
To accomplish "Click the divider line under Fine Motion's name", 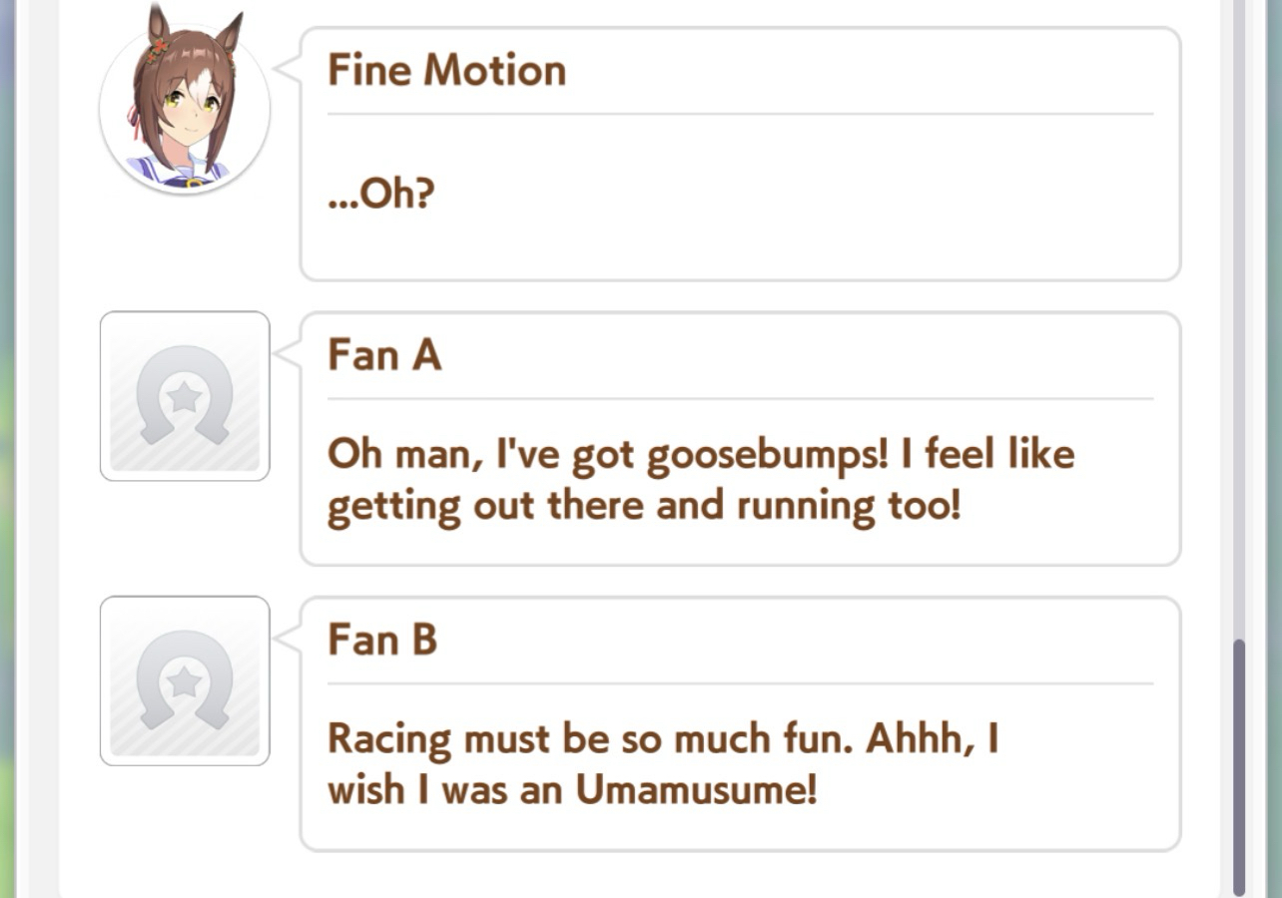I will coord(740,114).
